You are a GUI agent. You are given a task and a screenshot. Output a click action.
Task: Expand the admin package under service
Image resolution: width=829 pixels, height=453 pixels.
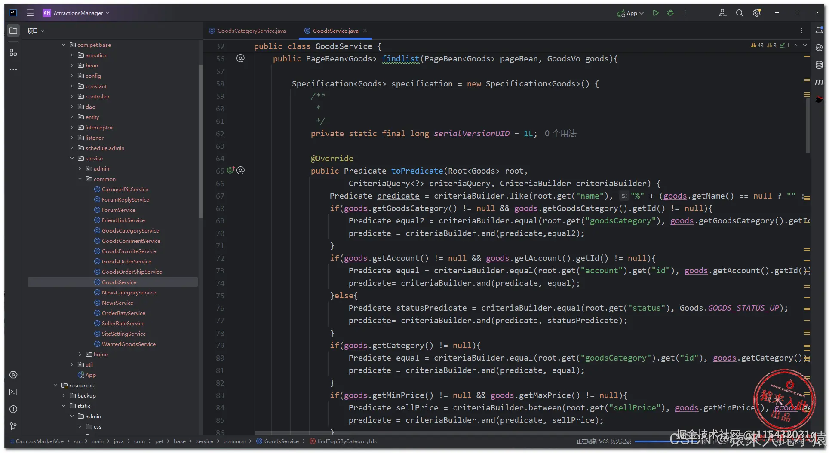tap(80, 168)
